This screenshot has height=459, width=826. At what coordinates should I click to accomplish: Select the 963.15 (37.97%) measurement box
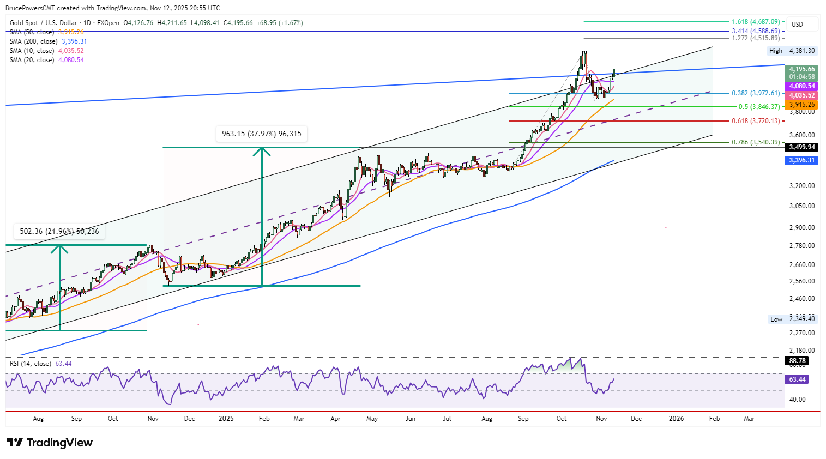tap(262, 134)
